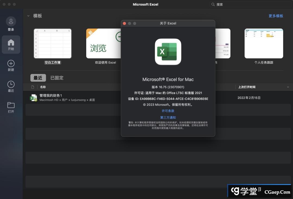Click the 新建 plus icon in sidebar

click(x=11, y=64)
